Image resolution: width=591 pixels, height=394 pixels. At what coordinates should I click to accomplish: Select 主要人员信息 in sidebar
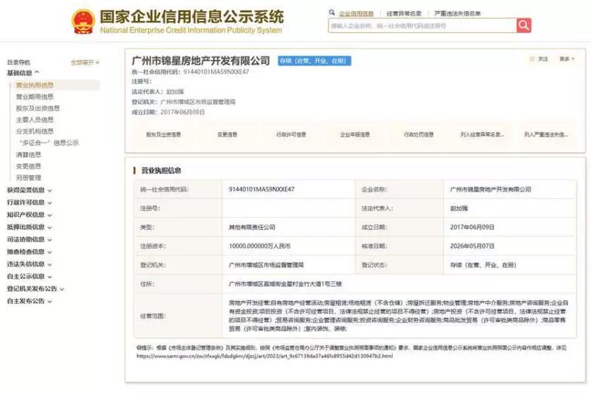(x=34, y=120)
